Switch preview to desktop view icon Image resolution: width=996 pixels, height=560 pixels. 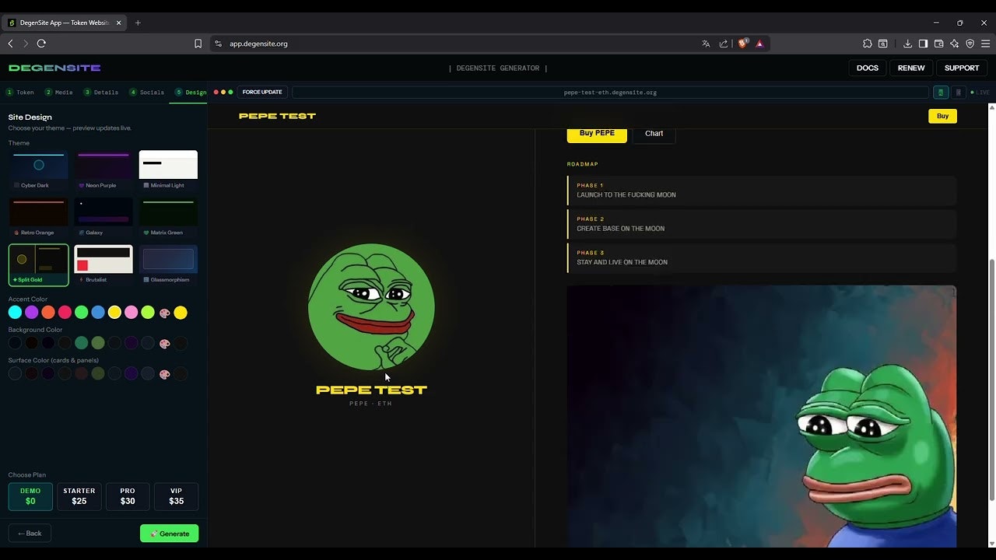(x=941, y=92)
